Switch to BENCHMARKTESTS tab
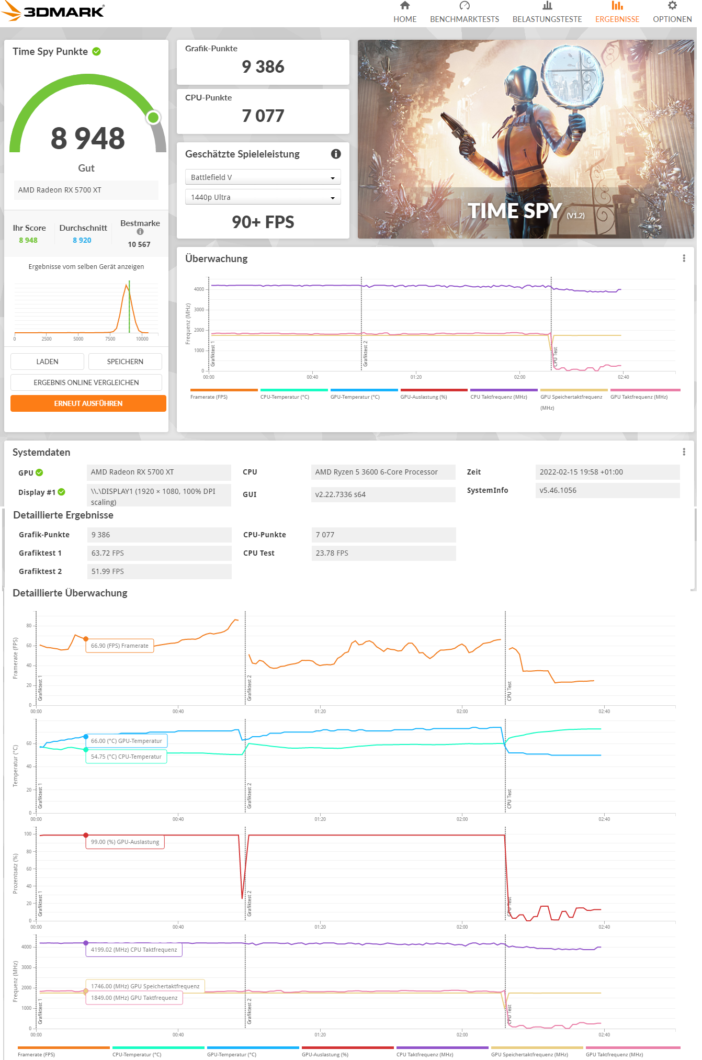Image resolution: width=702 pixels, height=1060 pixels. pos(465,19)
